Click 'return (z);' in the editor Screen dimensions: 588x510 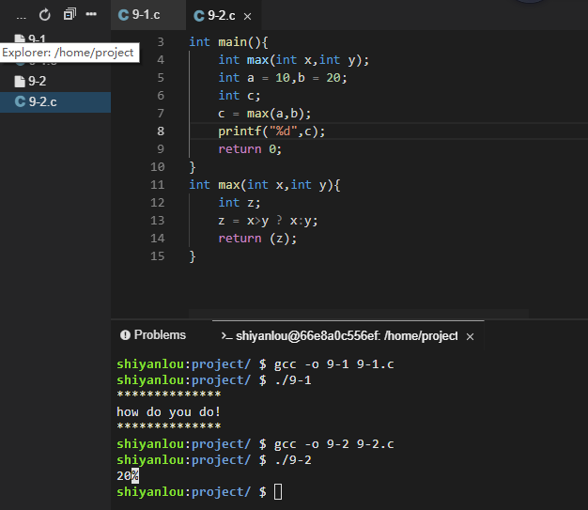pyautogui.click(x=257, y=239)
